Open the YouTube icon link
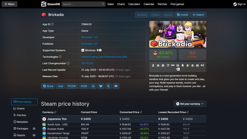This screenshot has height=139, width=247. point(116,86)
